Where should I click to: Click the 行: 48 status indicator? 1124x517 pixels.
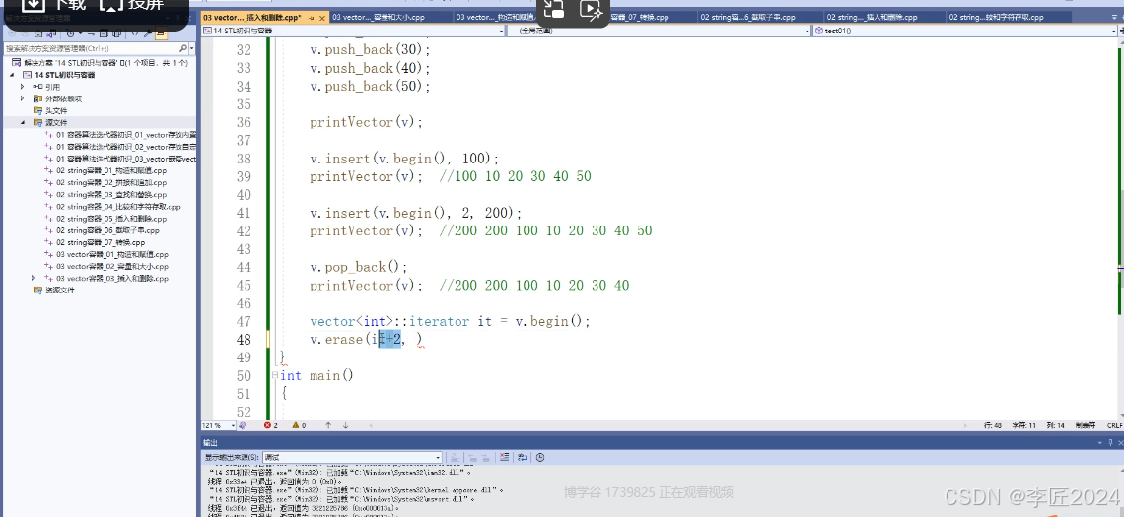pyautogui.click(x=992, y=425)
